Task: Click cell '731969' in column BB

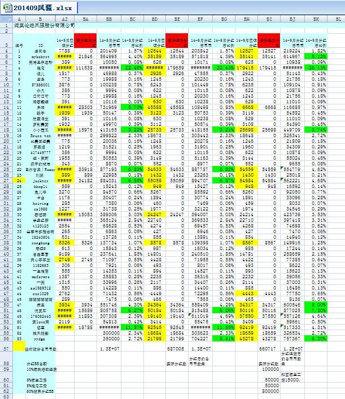Action: pos(109,107)
